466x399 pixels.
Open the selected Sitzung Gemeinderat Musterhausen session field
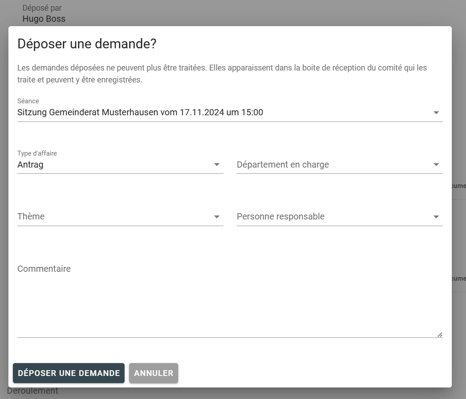tap(222, 113)
